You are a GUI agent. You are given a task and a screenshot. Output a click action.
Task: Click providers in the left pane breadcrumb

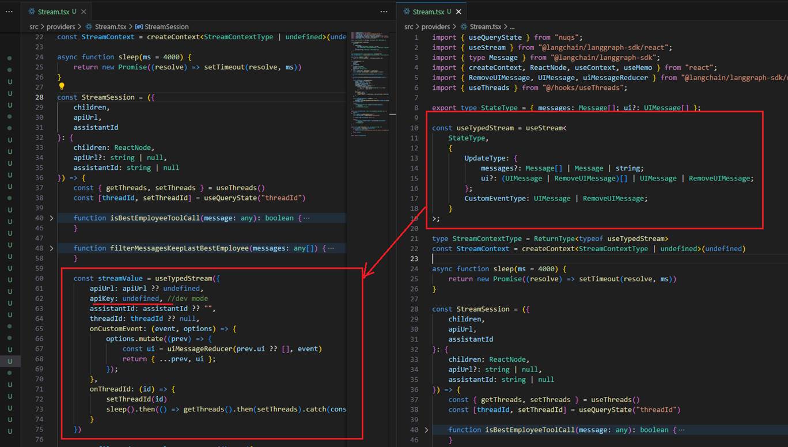coord(62,26)
